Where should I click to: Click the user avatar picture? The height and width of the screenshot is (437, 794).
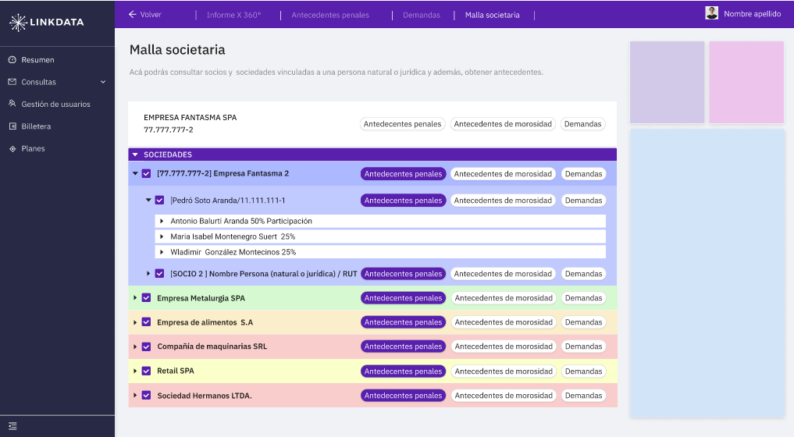click(711, 14)
